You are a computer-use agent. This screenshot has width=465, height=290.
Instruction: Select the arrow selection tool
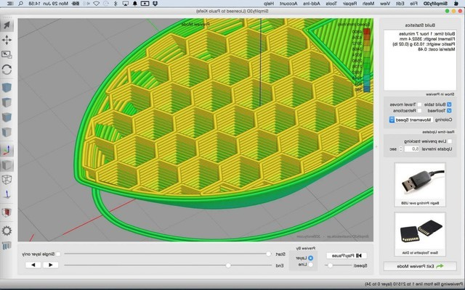(7, 25)
